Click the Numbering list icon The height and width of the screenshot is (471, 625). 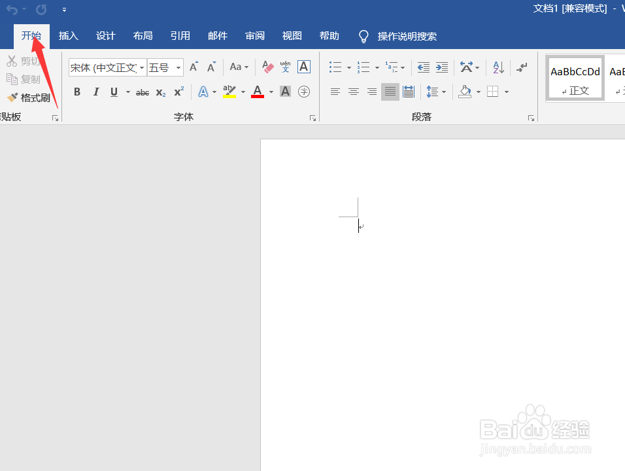pyautogui.click(x=363, y=67)
